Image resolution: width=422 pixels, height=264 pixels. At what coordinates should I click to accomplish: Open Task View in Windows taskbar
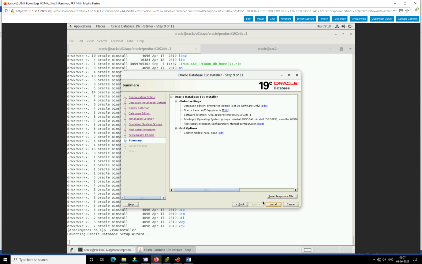pos(102,259)
